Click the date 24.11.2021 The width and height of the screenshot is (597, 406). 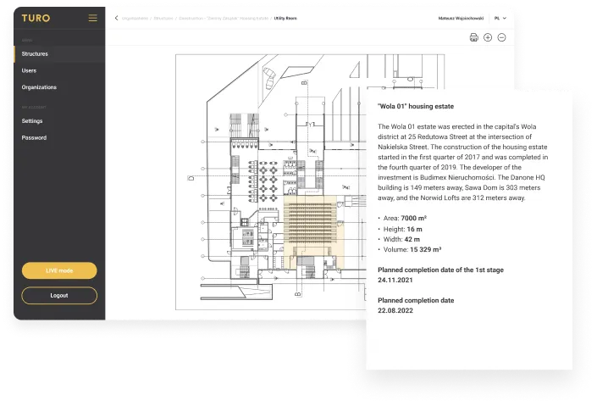tap(395, 280)
